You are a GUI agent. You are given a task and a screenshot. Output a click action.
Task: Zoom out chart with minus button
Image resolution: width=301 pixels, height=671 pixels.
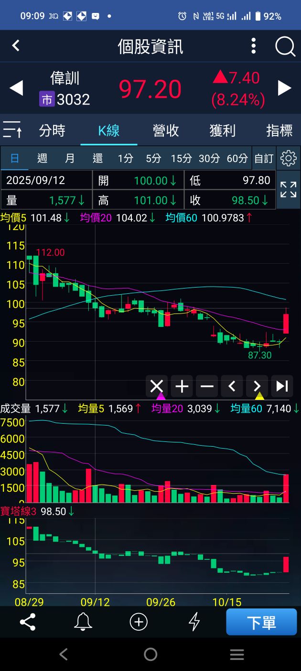(207, 386)
